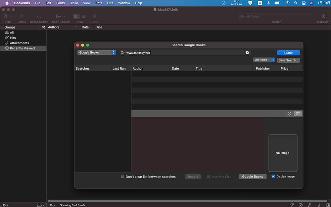Screen dimensions: 331x207
Task: Open the Apple menu
Action: click(x=7, y=3)
